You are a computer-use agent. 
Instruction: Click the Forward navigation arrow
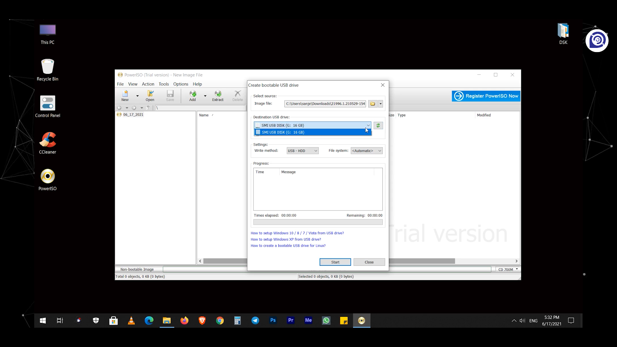(x=134, y=108)
